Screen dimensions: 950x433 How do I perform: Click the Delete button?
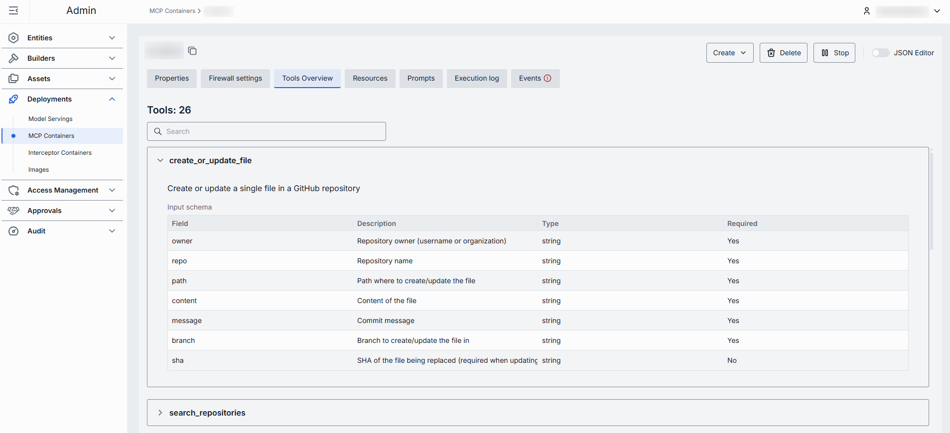[783, 53]
